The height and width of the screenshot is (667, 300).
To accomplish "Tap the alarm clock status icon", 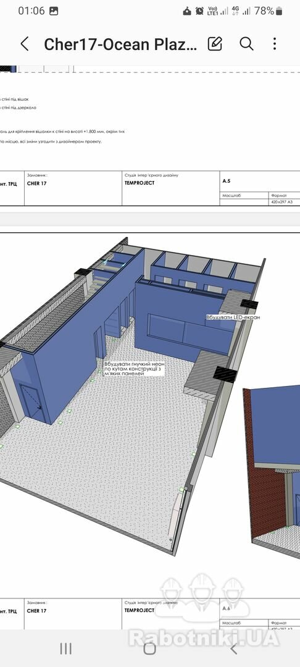I will tap(199, 11).
